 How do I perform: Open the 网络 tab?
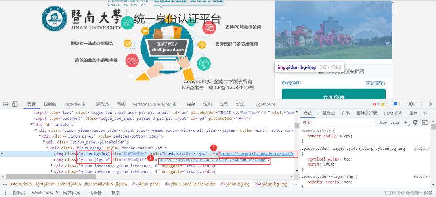(x=121, y=104)
